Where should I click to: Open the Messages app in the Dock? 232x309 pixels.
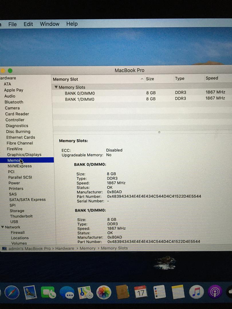point(67,293)
